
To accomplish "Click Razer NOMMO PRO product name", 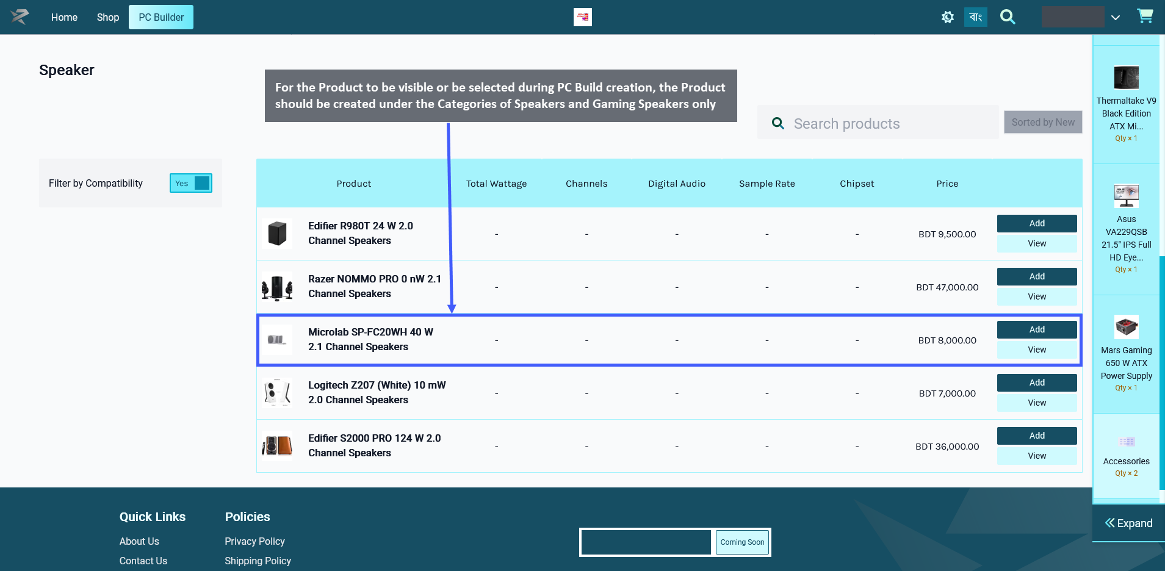I will pyautogui.click(x=375, y=286).
